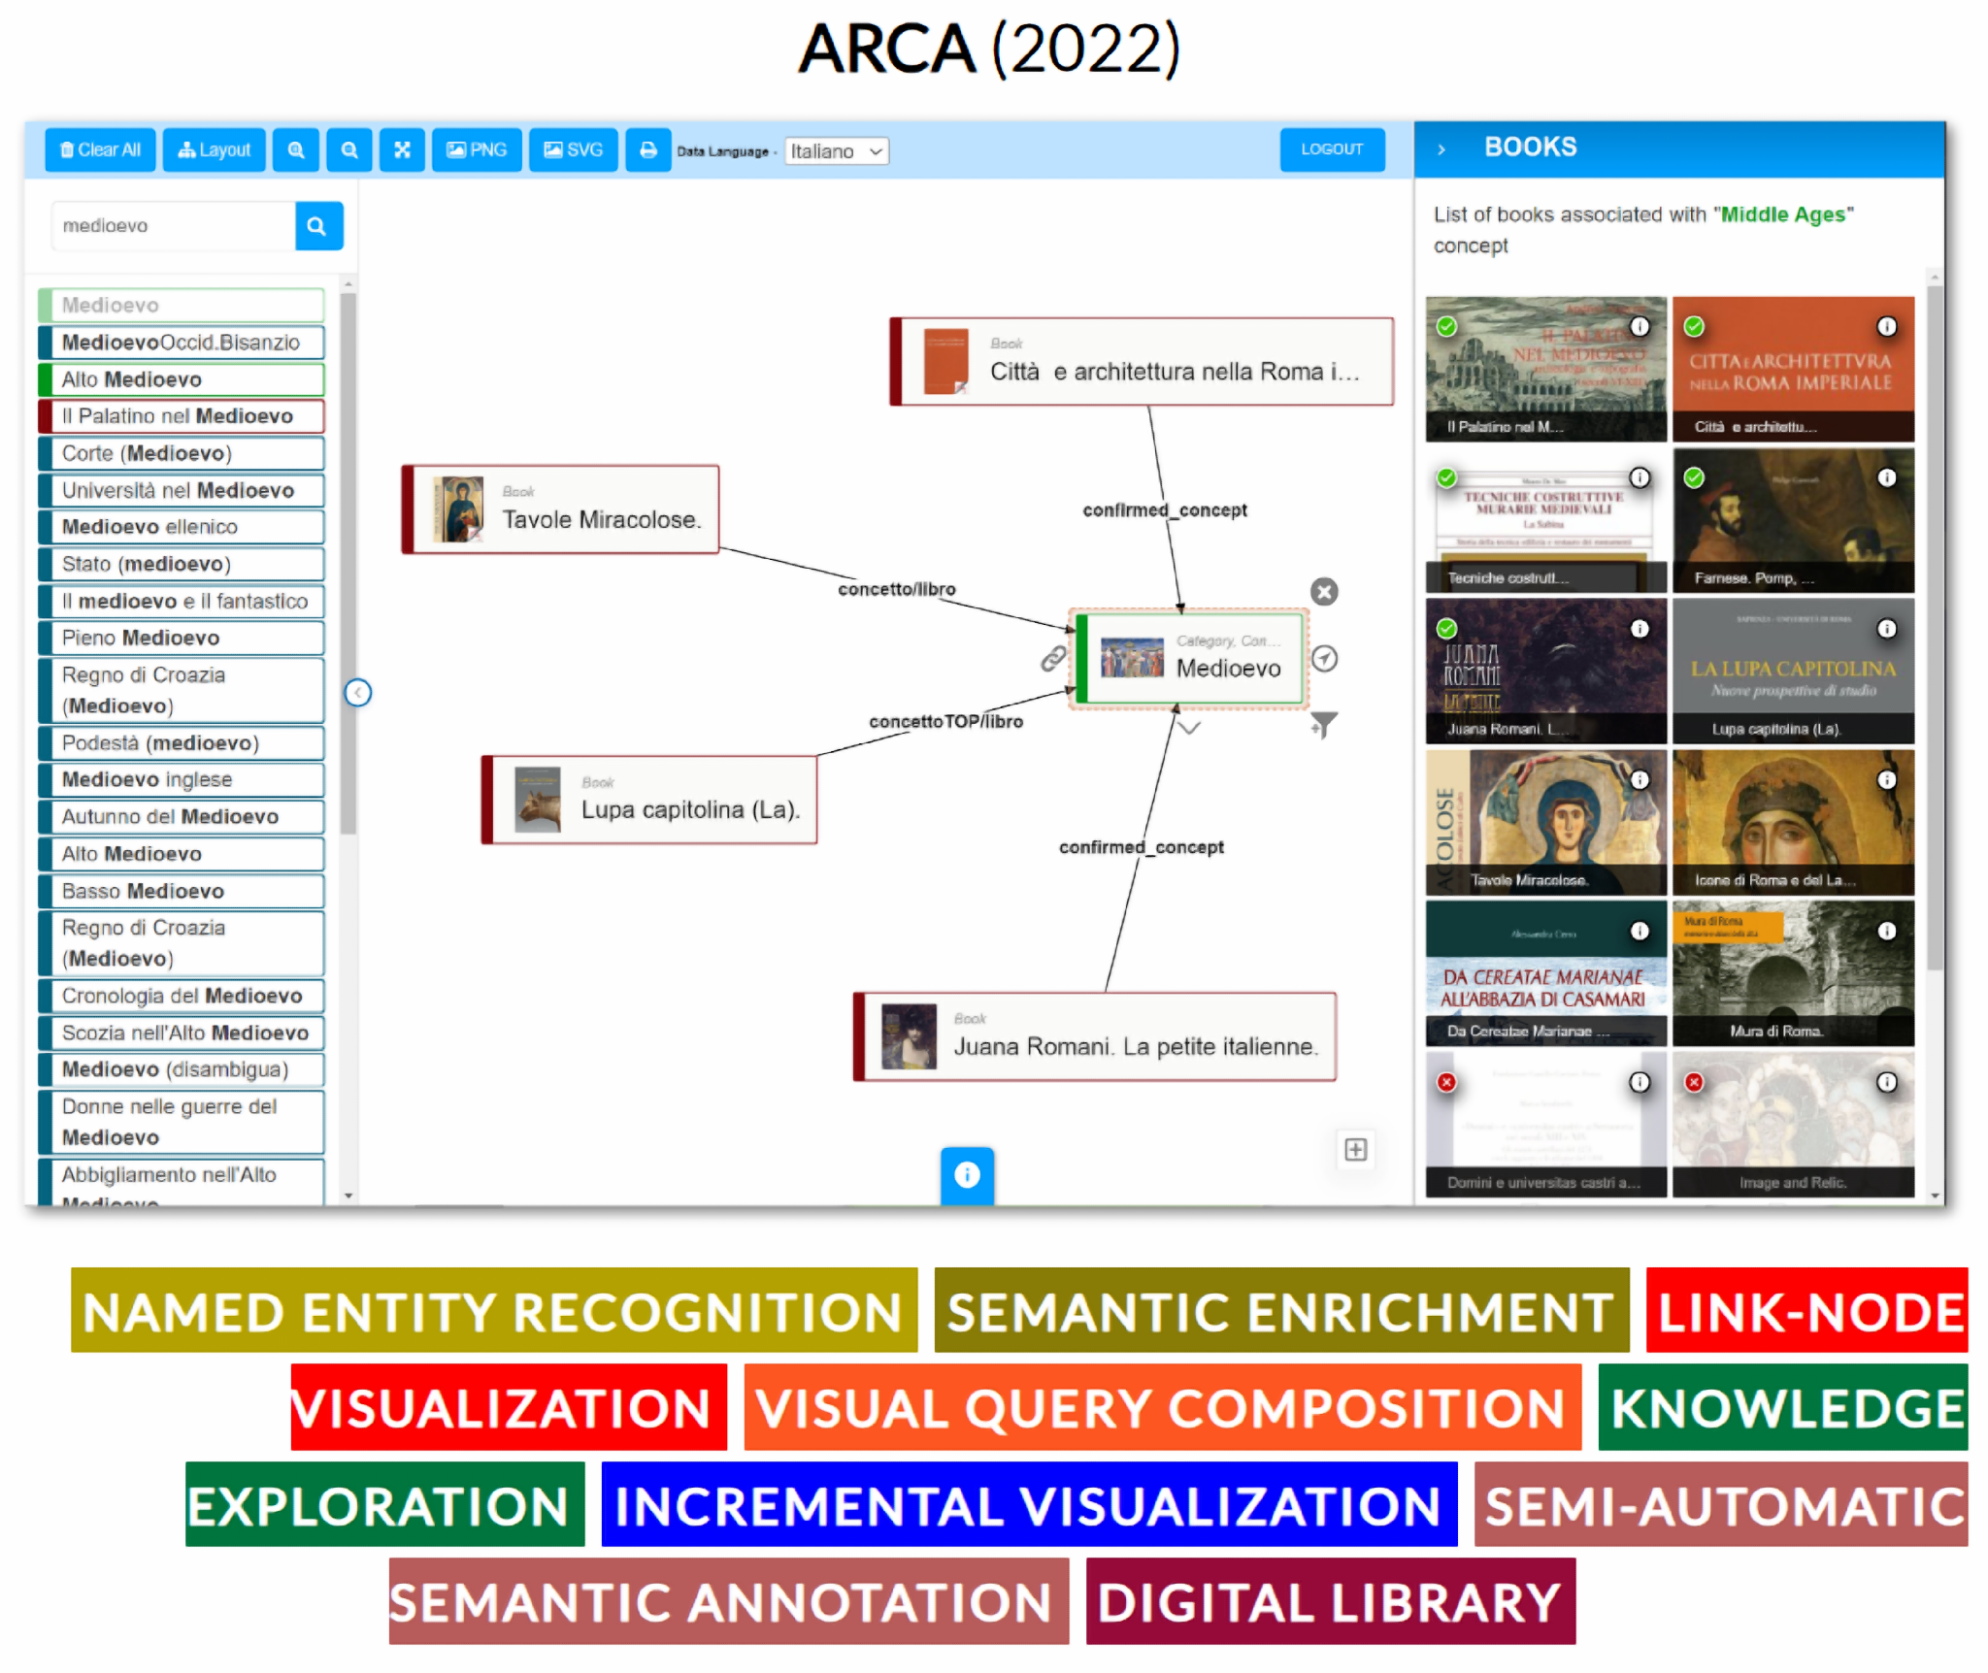Open the Data Language Italiano dropdown
This screenshot has width=1988, height=1673.
click(836, 151)
